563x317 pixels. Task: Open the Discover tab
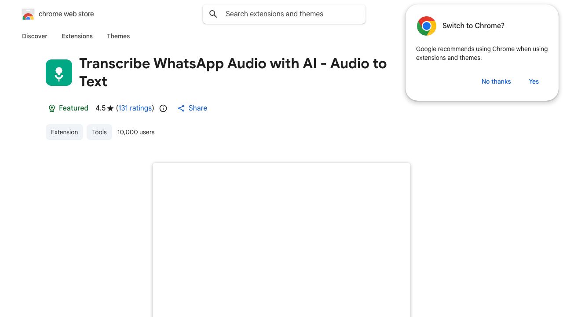pos(35,36)
